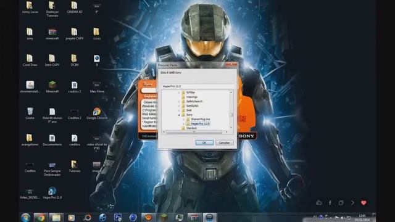Click the next arrow overlay icon
395x222 pixels.
[x=352, y=203]
